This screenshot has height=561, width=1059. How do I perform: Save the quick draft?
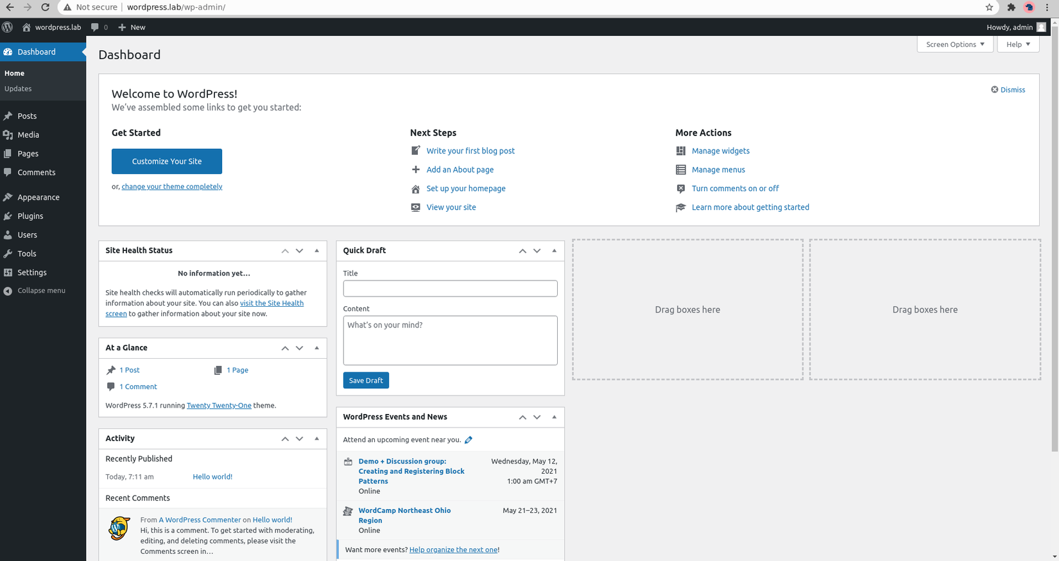tap(366, 381)
